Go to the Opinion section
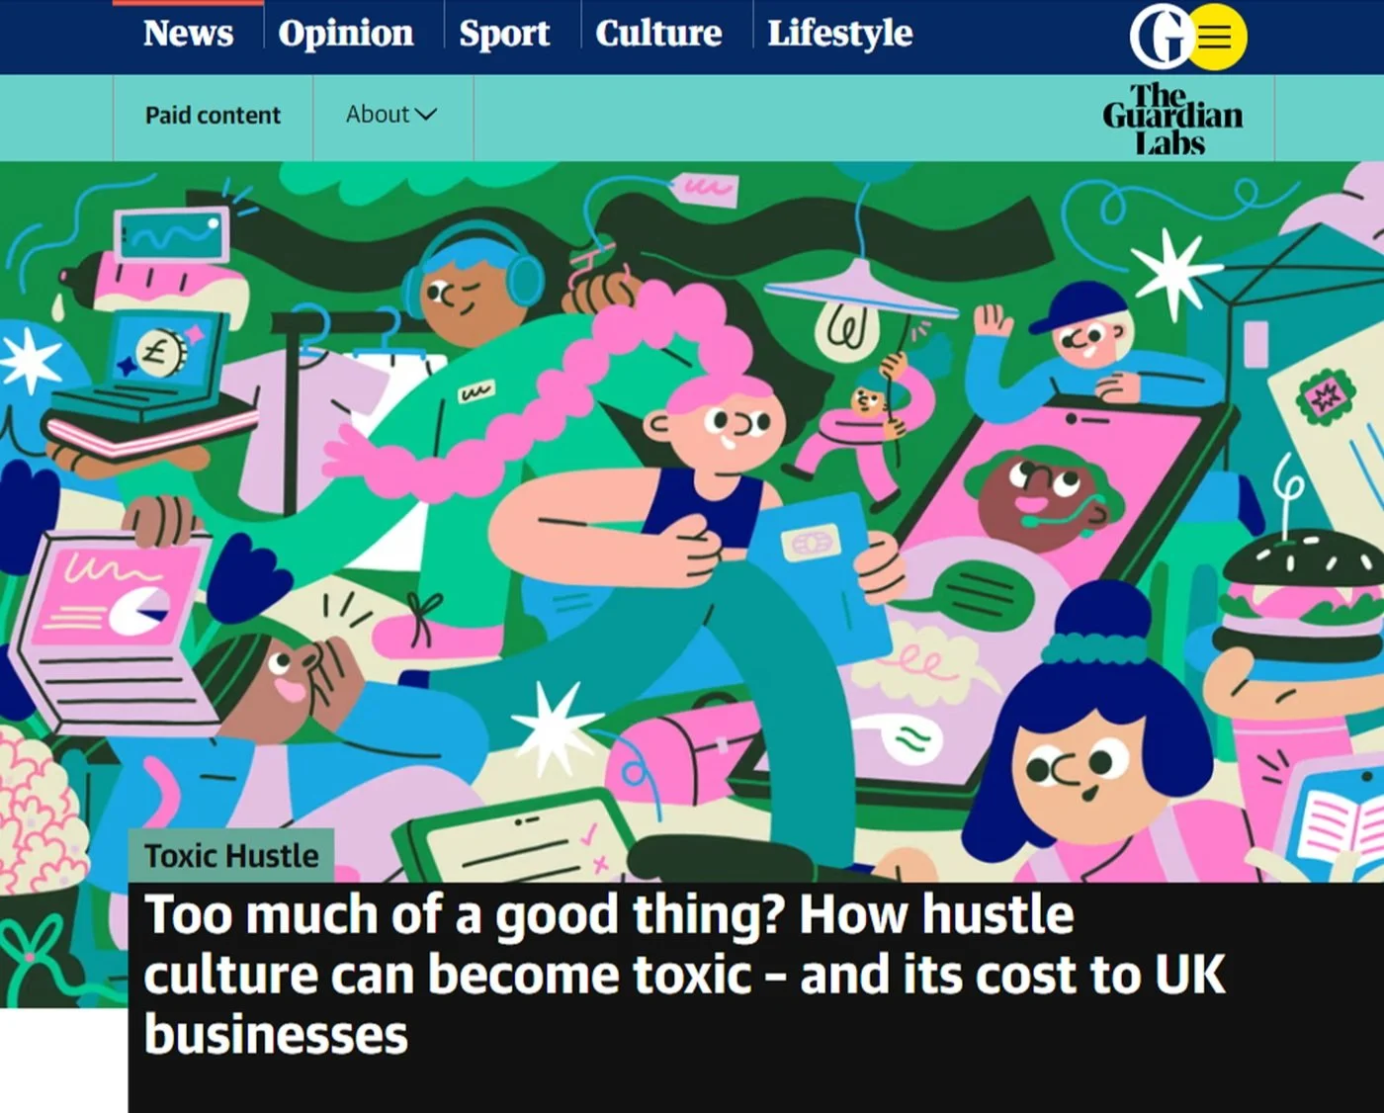Screen dimensions: 1384x1113 [x=346, y=33]
